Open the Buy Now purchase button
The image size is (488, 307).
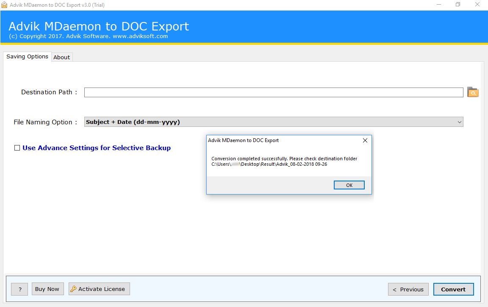click(x=47, y=289)
